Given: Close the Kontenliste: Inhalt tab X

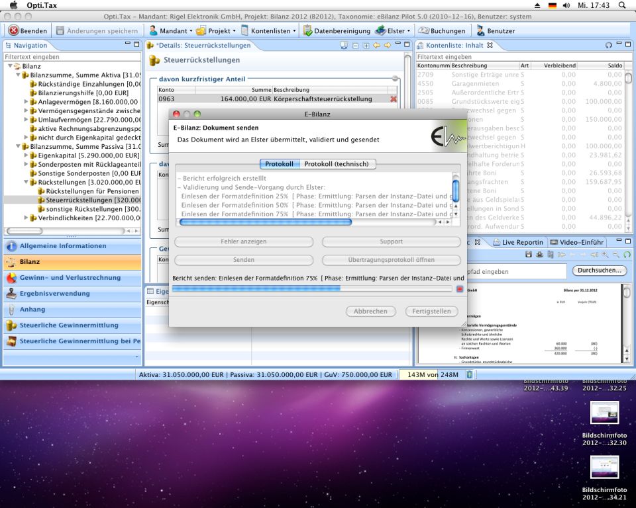Looking at the screenshot, I should click(490, 46).
